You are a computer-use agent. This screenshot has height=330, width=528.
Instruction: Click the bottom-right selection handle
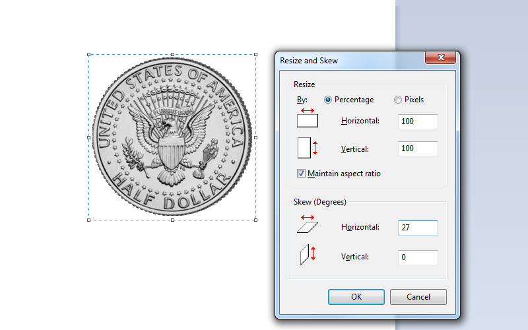(x=256, y=220)
